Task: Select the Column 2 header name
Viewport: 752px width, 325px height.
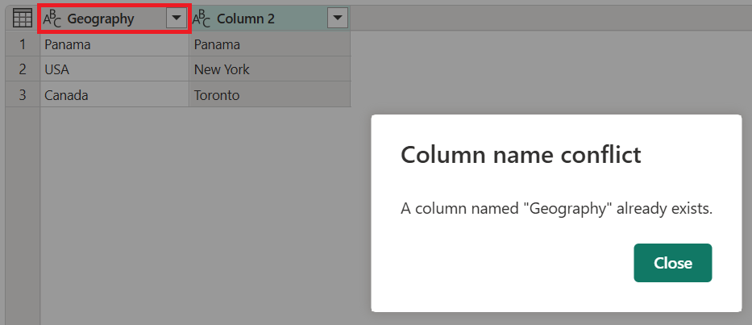Action: (246, 19)
